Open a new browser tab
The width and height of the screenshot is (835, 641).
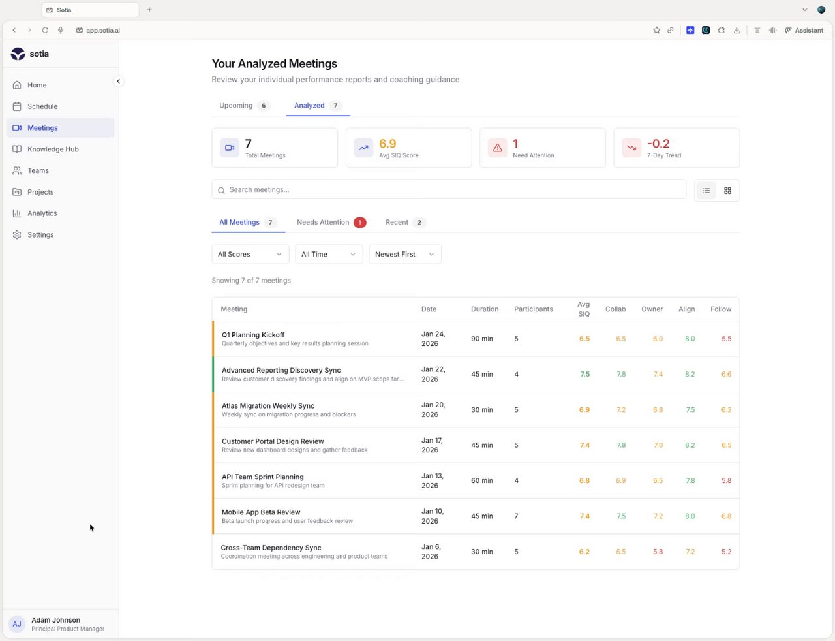pos(149,10)
